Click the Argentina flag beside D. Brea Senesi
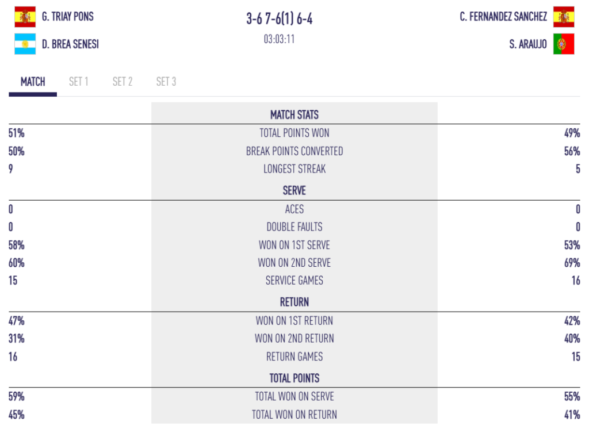Viewport: 589px width, 433px height. click(25, 44)
